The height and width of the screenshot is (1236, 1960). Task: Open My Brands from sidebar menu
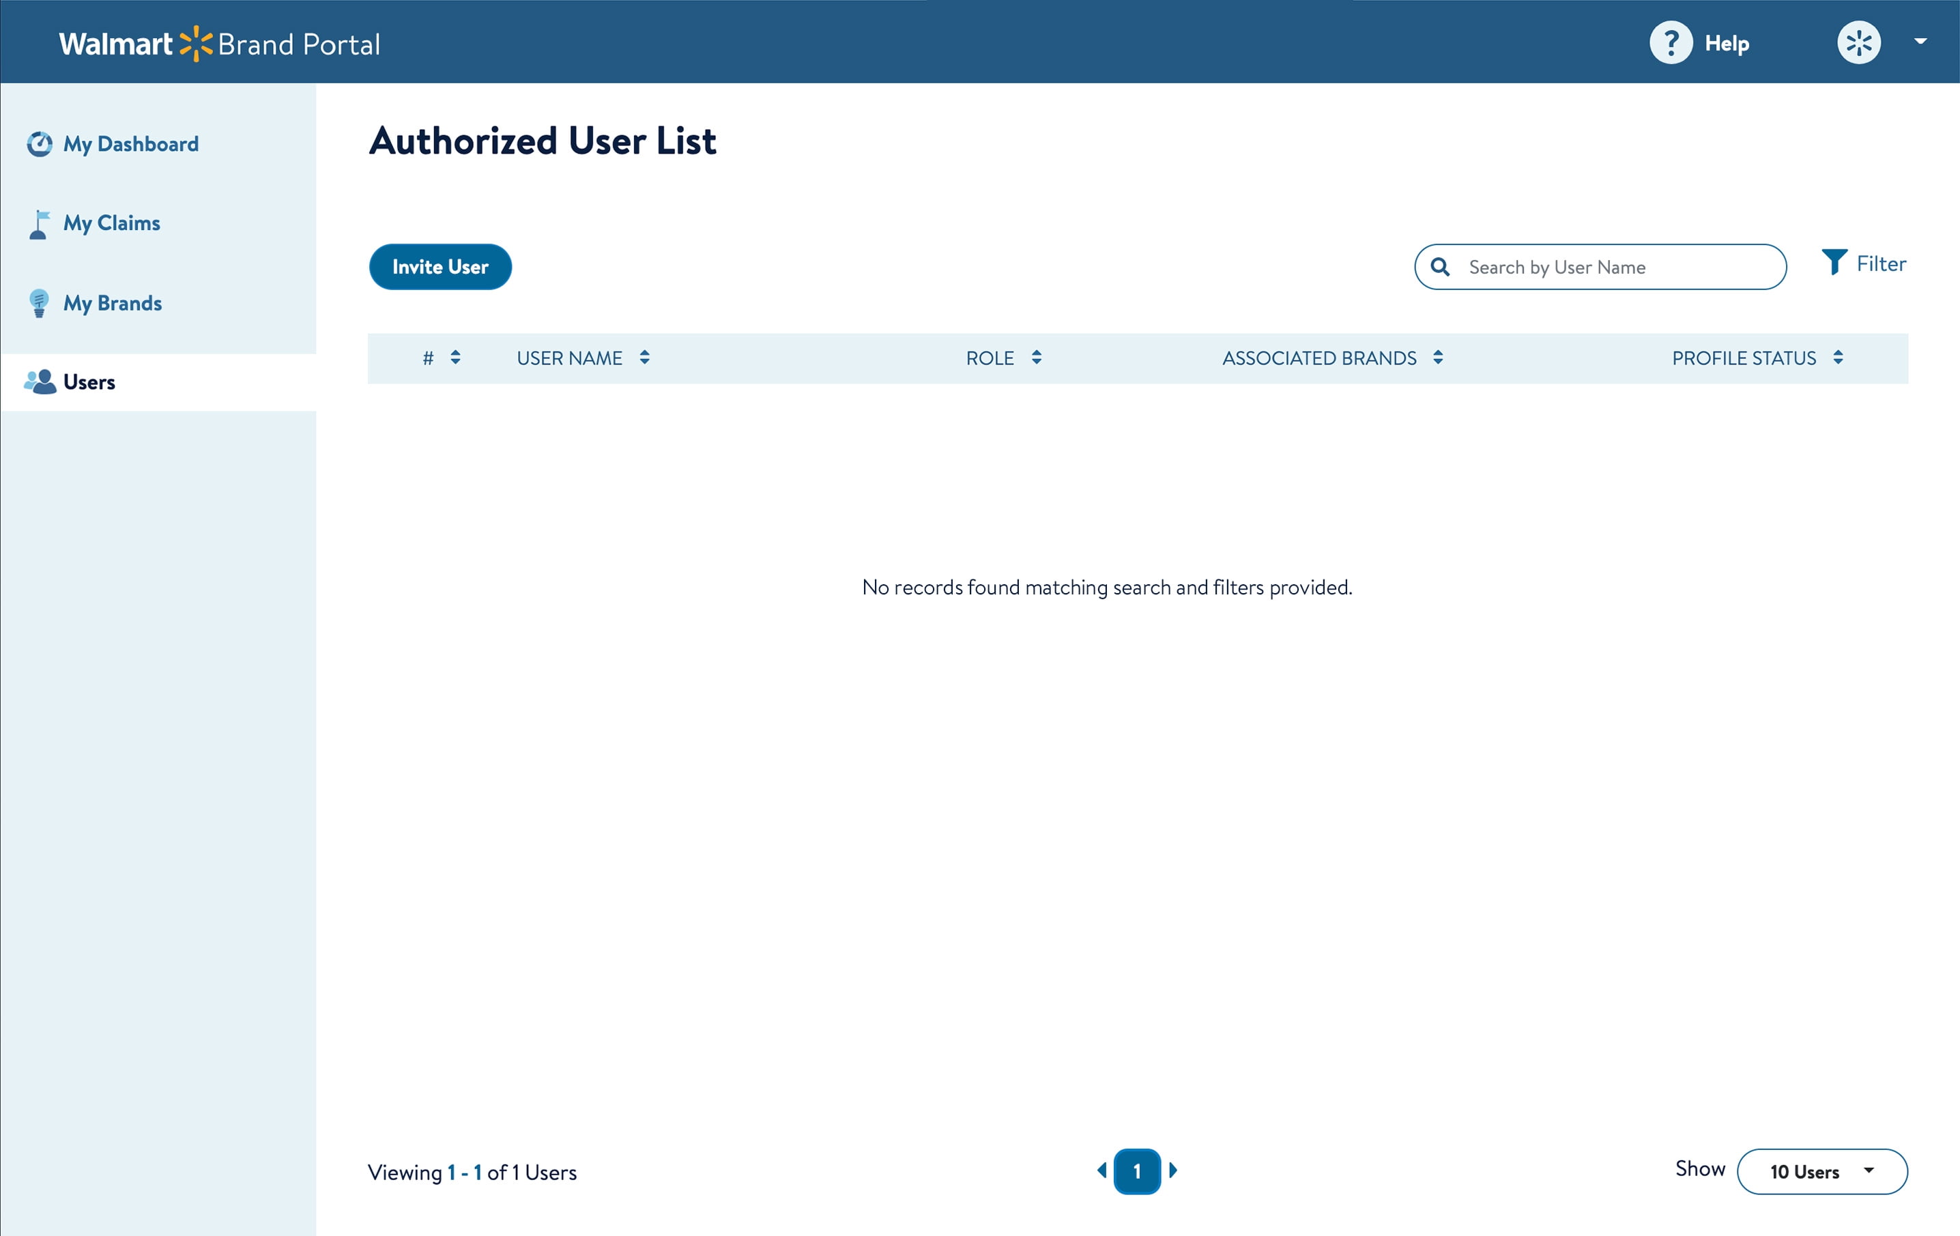coord(113,303)
